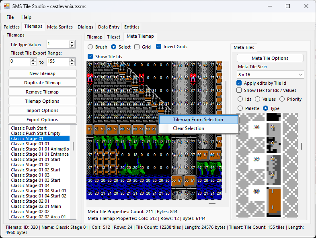Increase export range end value 155
This screenshot has width=316, height=238.
tap(72, 60)
